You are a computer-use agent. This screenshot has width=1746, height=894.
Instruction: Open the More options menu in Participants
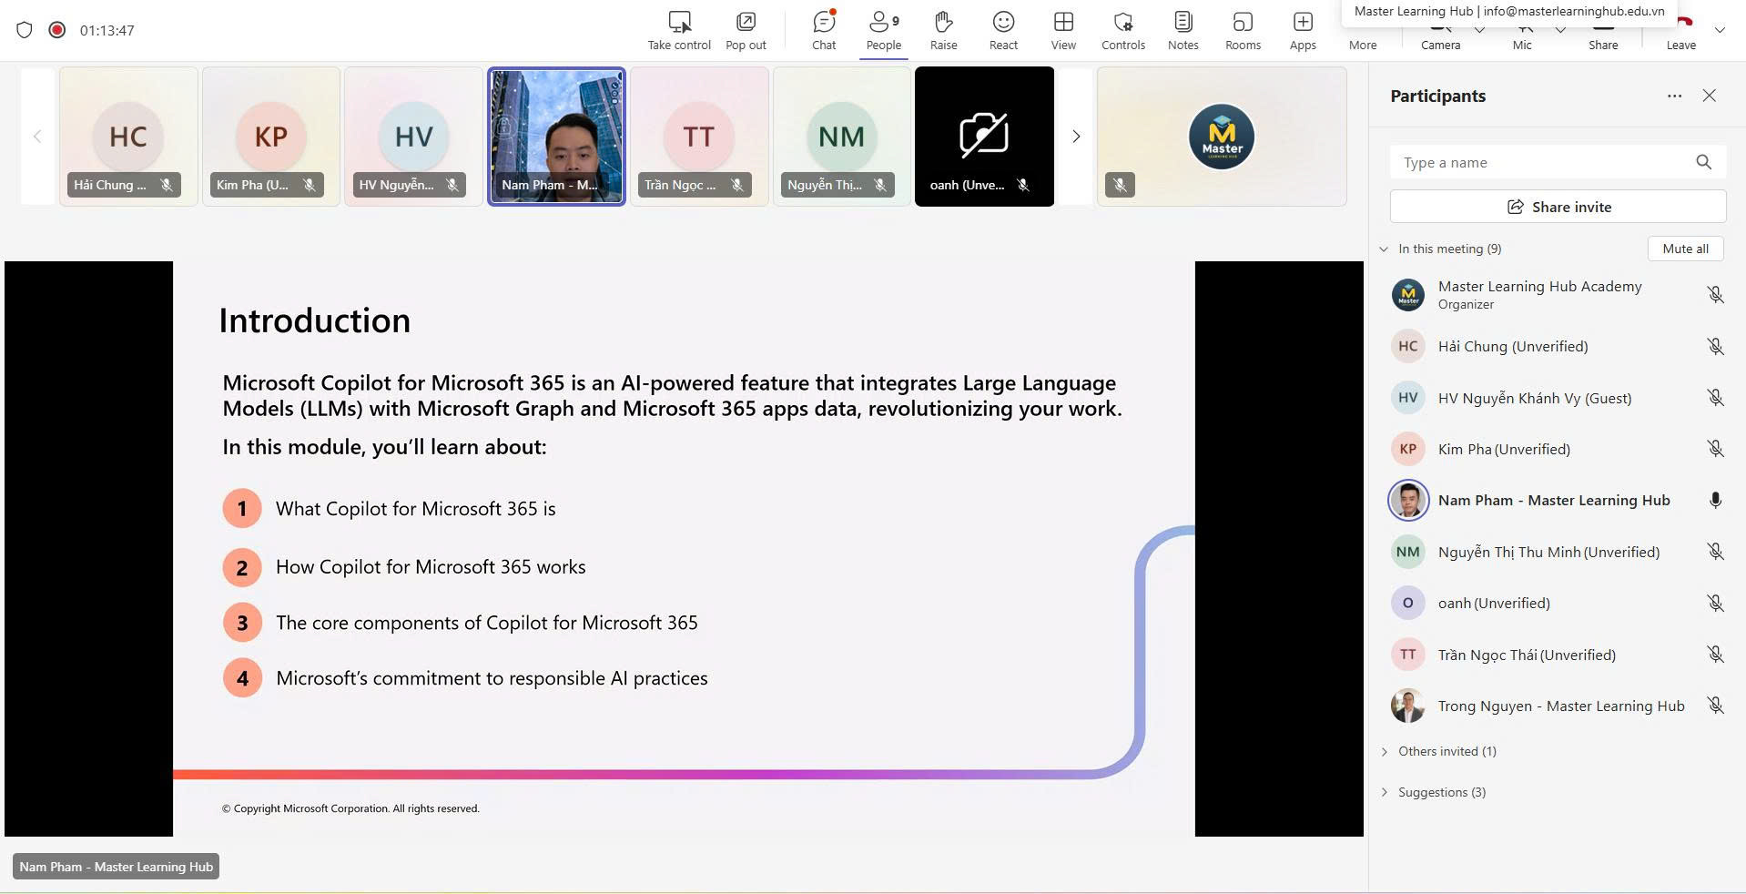click(x=1674, y=96)
